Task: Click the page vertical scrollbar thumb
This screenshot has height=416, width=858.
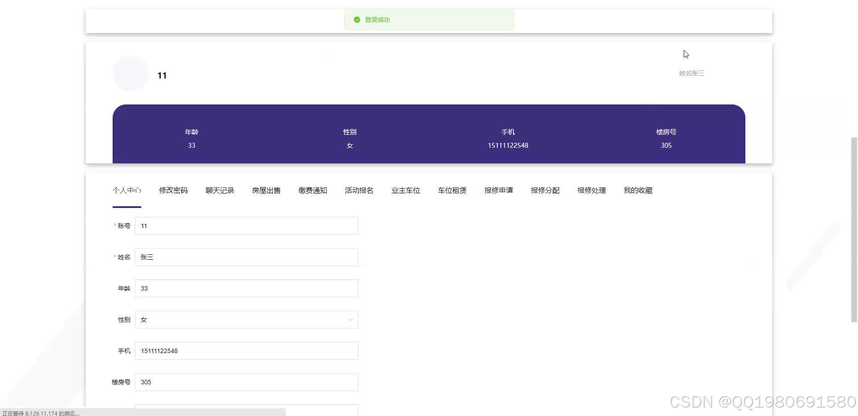Action: tap(854, 229)
